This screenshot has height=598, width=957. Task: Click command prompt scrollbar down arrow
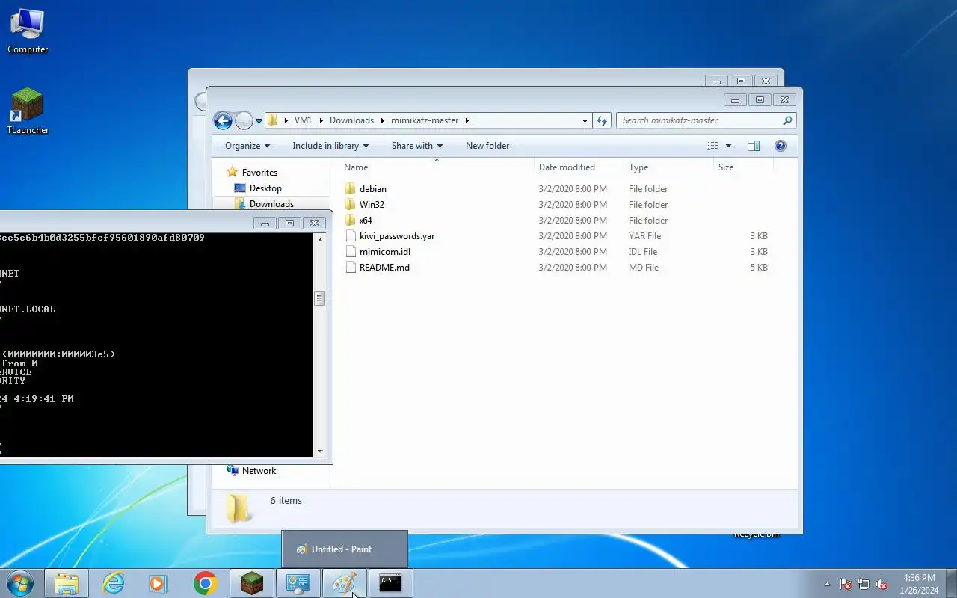pyautogui.click(x=320, y=451)
